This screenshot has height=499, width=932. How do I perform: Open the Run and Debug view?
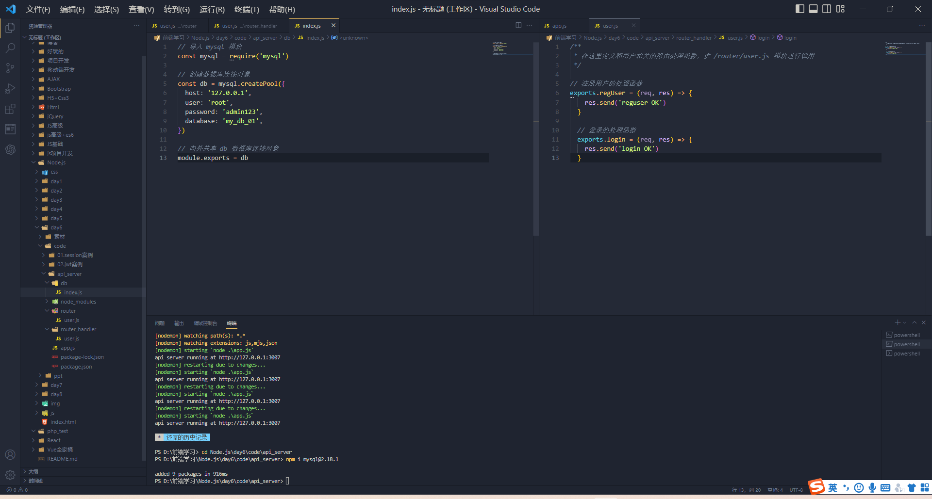click(x=10, y=89)
